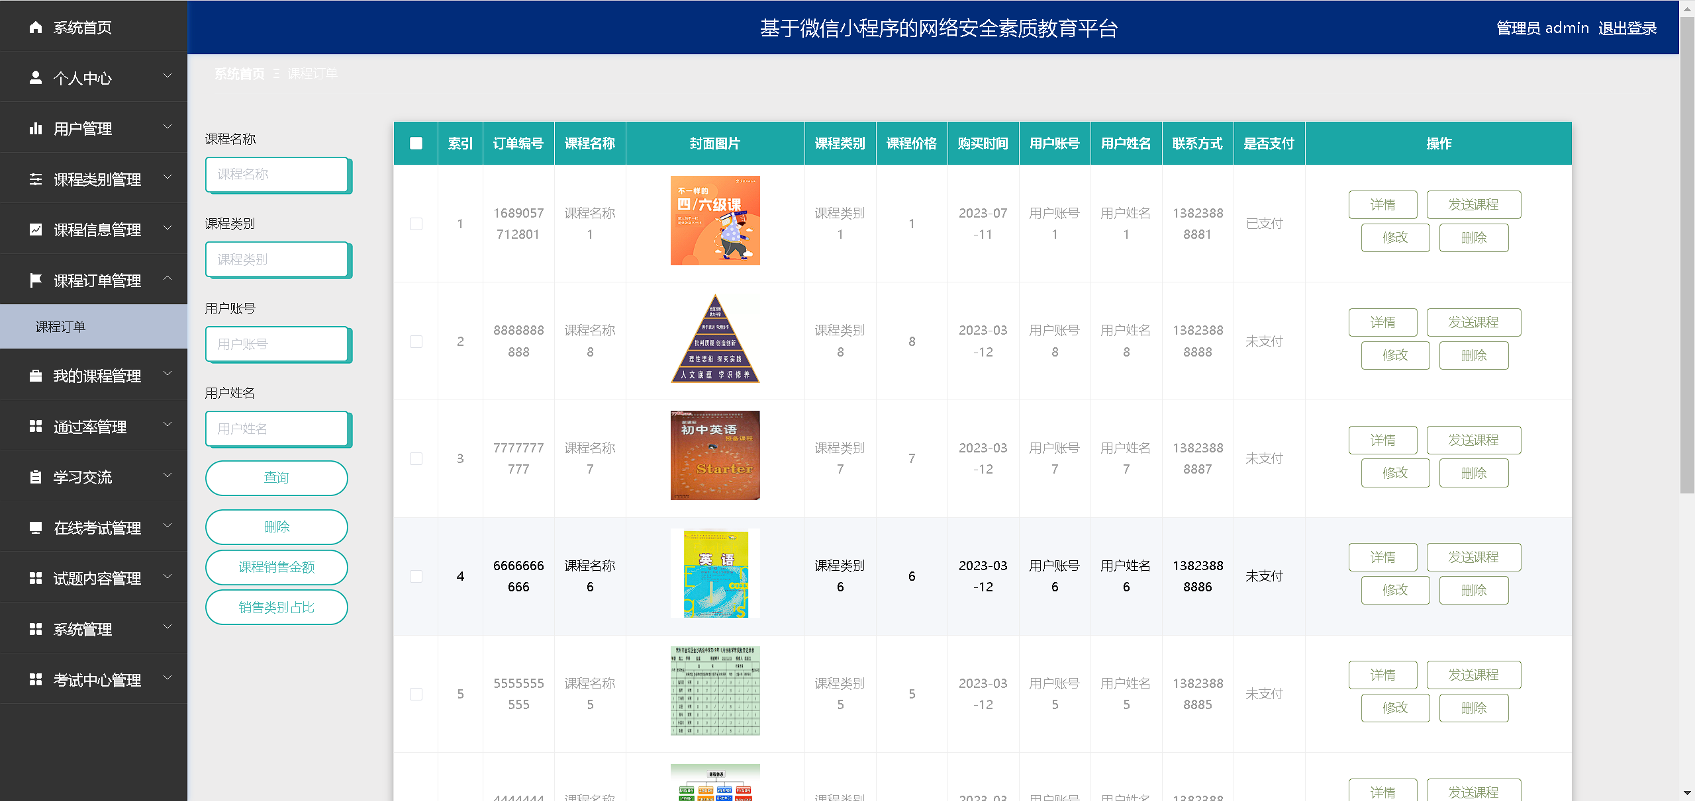Click the 课程名称 search input field
This screenshot has height=801, width=1695.
coord(276,175)
